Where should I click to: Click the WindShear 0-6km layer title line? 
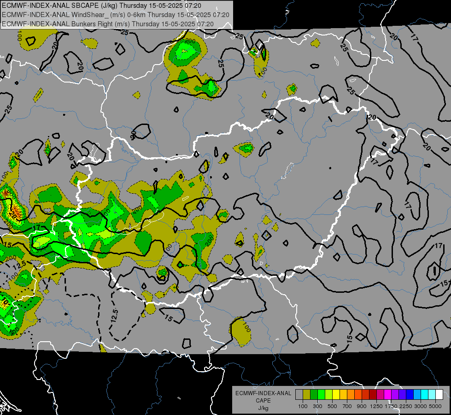pos(116,15)
